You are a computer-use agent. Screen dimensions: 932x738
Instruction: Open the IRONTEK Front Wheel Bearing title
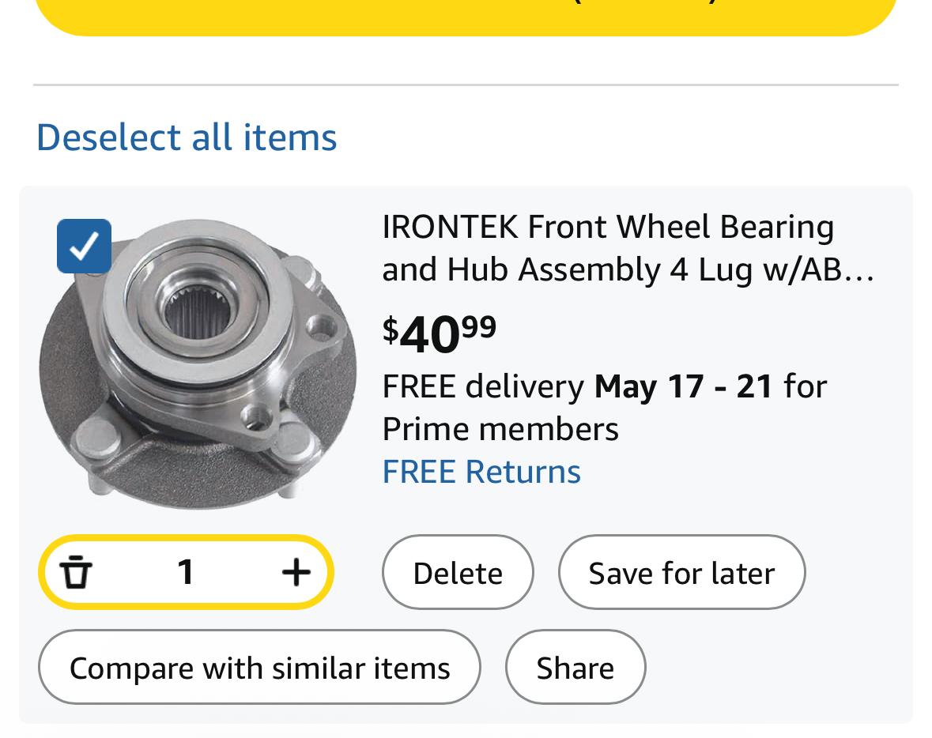point(607,227)
